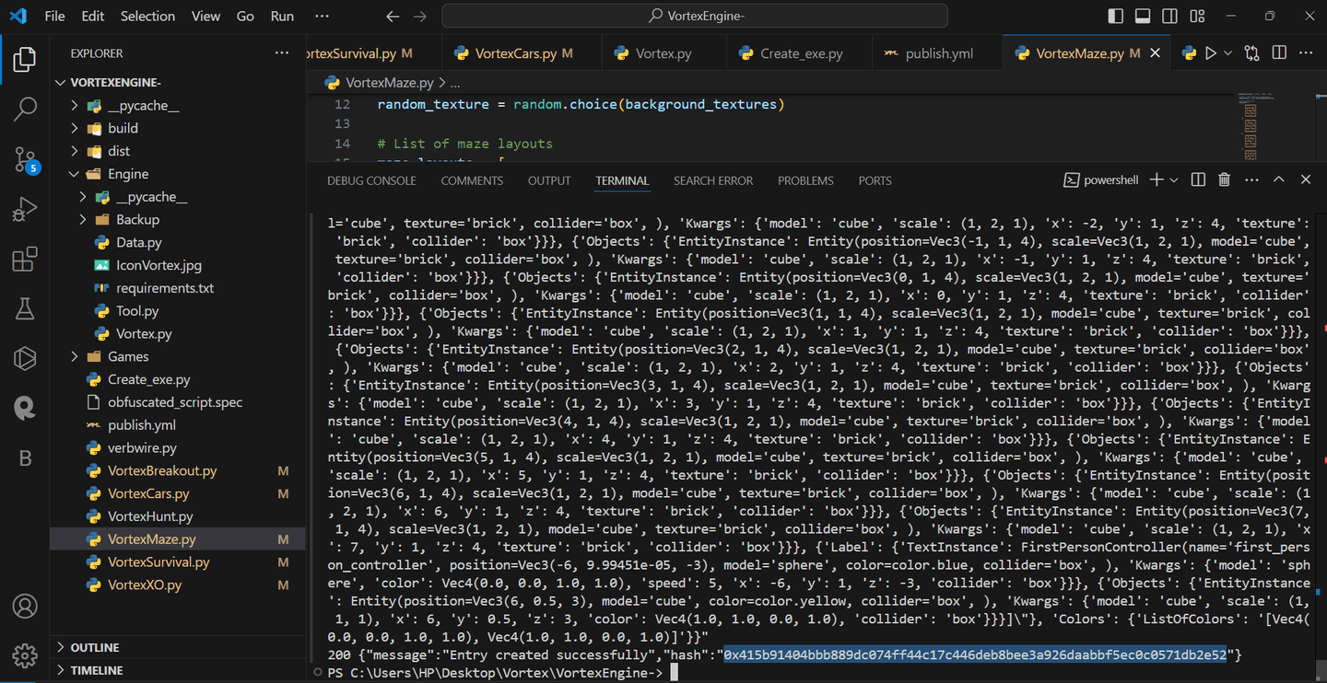Switch to the Ports panel tab
Screen dimensions: 1327x683
coord(875,180)
